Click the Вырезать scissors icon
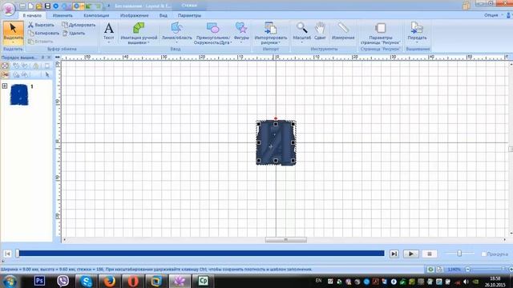This screenshot has width=513, height=288. (x=30, y=25)
